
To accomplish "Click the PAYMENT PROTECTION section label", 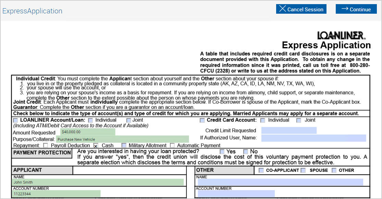I will point(42,153).
